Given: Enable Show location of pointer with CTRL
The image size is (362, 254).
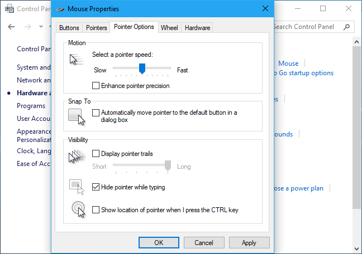Looking at the screenshot, I should 96,210.
